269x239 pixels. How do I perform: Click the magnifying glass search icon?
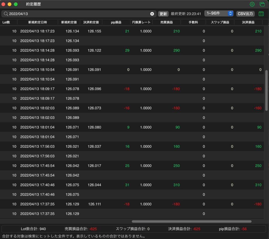click(6, 14)
